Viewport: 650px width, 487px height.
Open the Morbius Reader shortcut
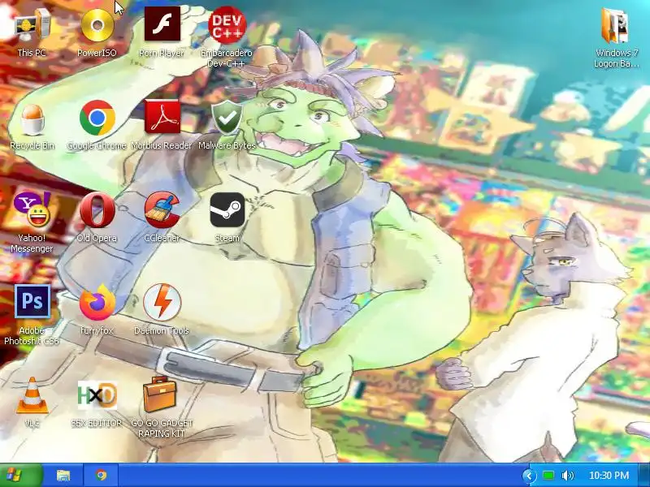point(162,117)
